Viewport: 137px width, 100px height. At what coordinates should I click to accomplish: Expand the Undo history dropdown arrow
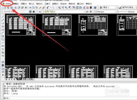(x=50, y=7)
